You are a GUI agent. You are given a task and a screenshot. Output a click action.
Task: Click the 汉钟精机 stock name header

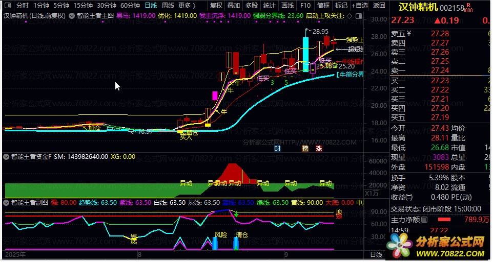[418, 7]
